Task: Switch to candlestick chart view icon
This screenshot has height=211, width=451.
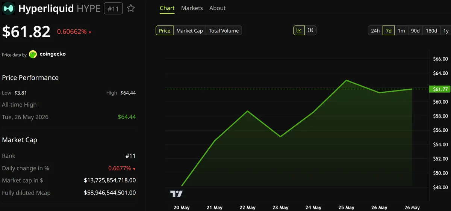Action: tap(310, 30)
